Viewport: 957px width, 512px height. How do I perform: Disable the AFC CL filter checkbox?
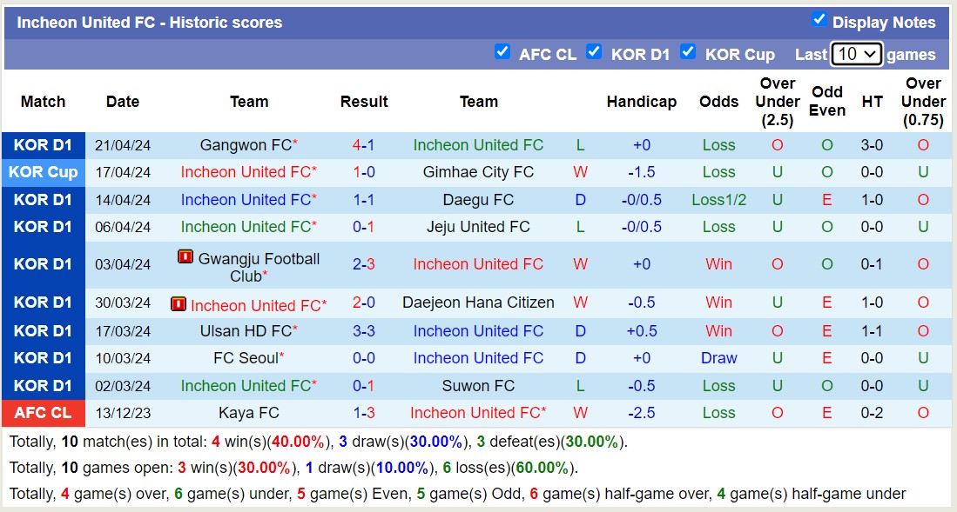tap(503, 52)
